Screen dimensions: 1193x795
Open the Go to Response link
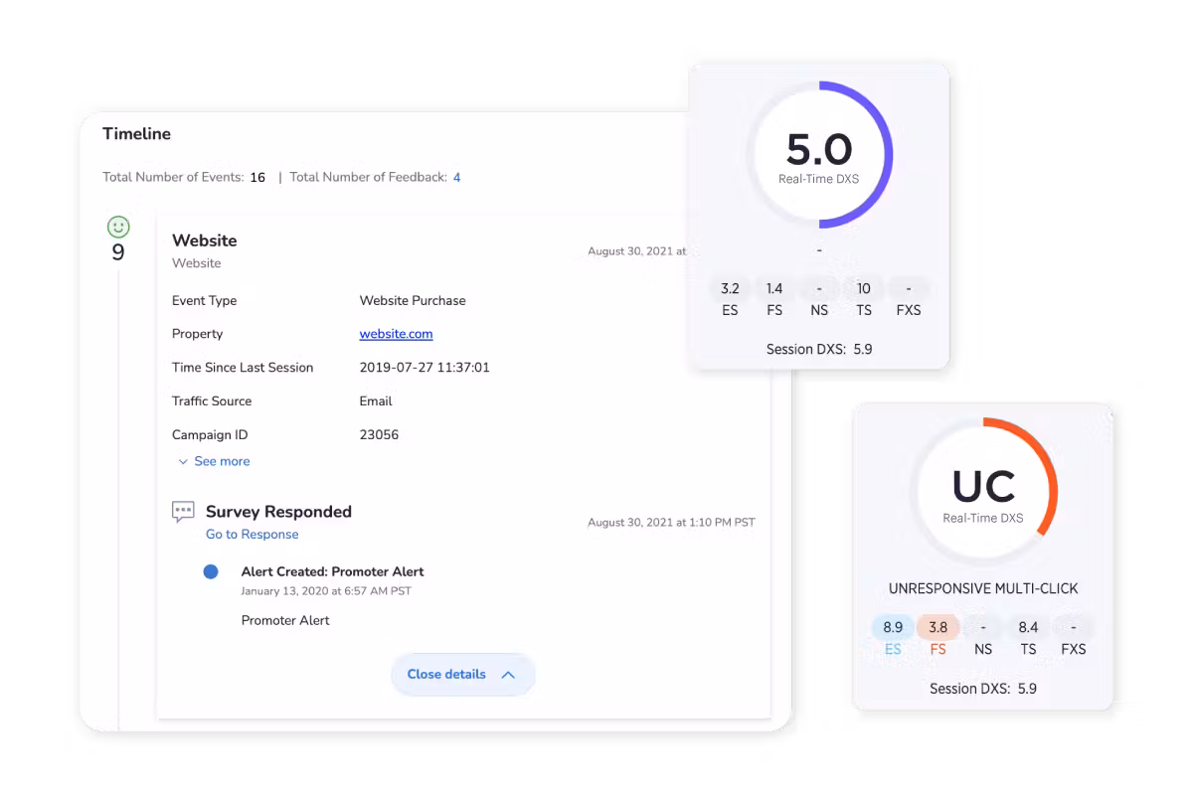pyautogui.click(x=252, y=534)
